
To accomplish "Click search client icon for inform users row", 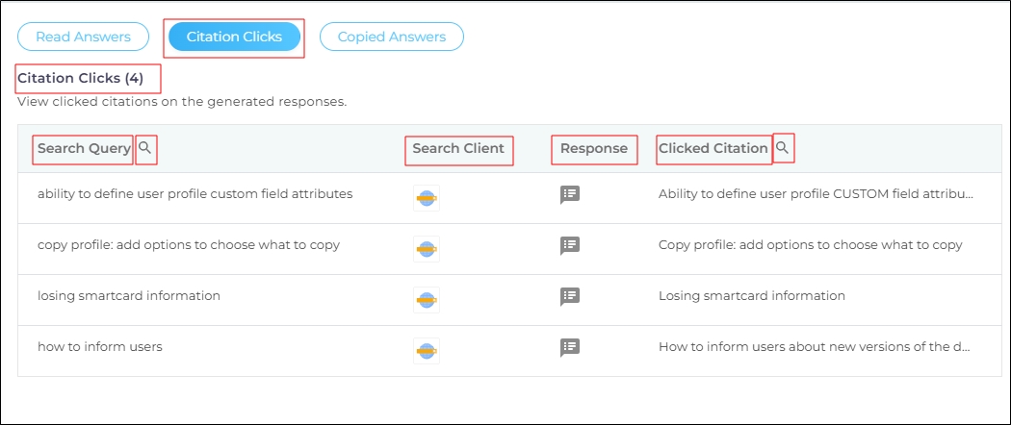I will pos(426,350).
